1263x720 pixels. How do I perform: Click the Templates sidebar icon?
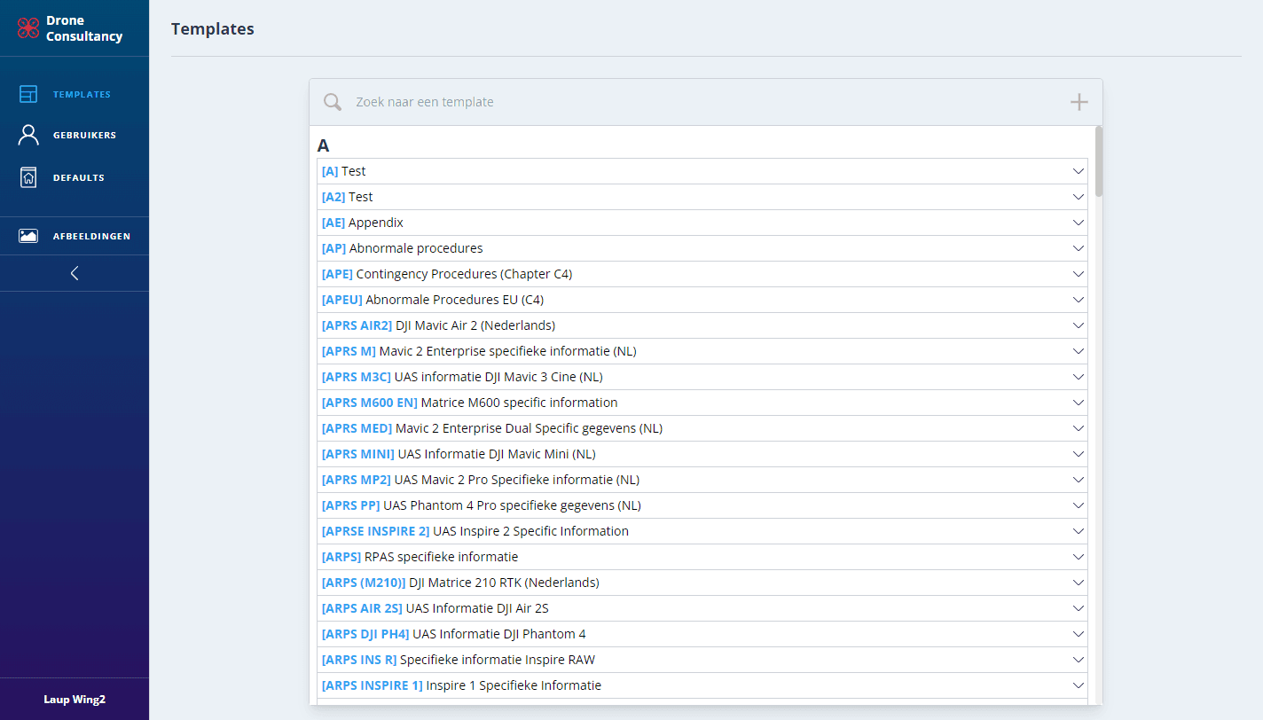[x=28, y=94]
